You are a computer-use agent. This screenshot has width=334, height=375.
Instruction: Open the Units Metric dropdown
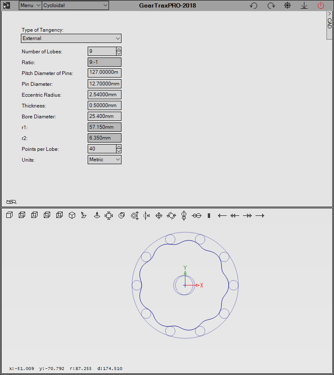pyautogui.click(x=104, y=160)
